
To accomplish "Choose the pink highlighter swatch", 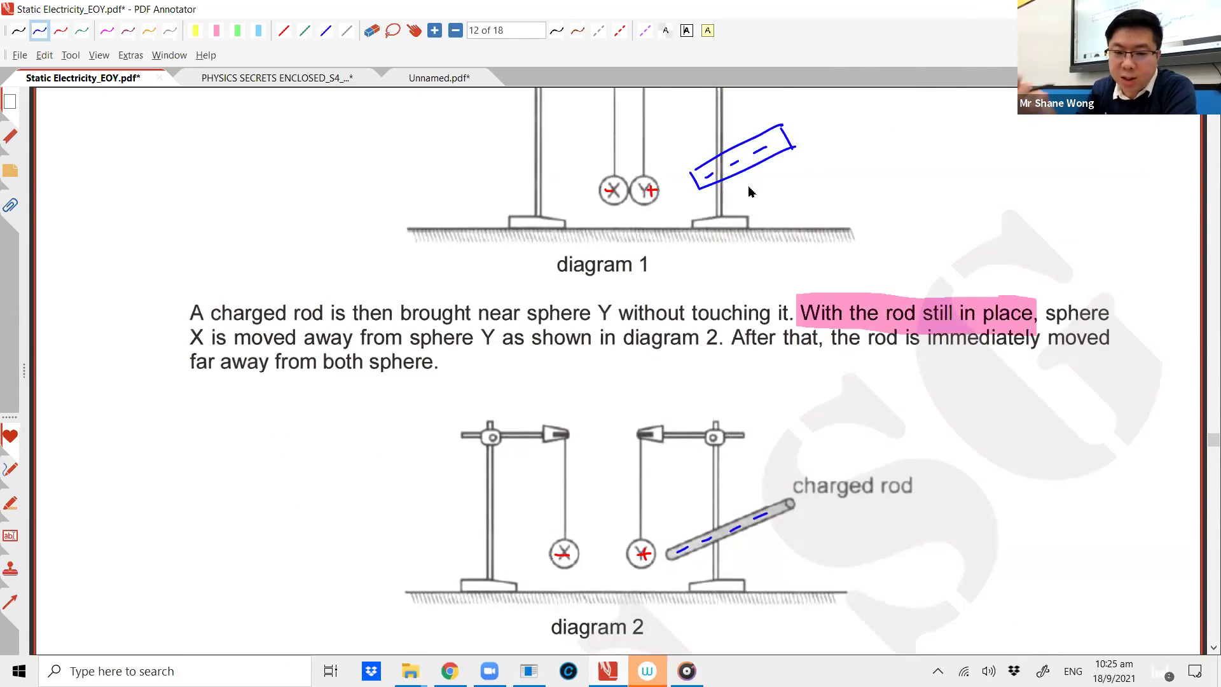I will (216, 31).
